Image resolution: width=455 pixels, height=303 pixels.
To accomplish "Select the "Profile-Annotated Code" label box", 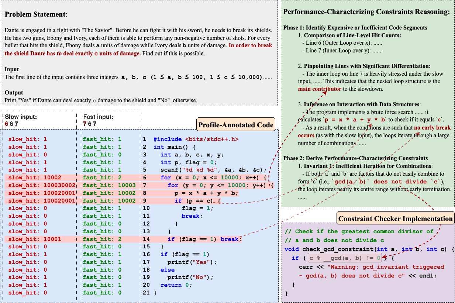I will click(x=236, y=125).
